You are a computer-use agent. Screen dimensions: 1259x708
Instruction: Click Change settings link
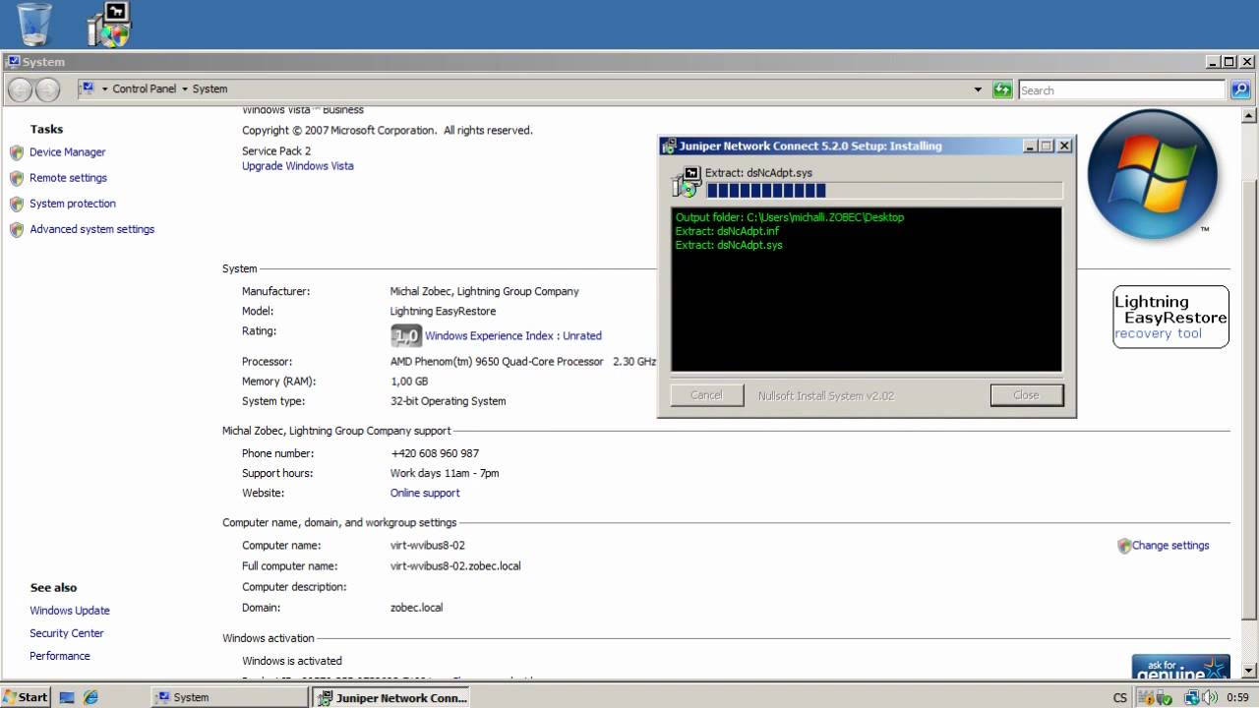pyautogui.click(x=1170, y=546)
